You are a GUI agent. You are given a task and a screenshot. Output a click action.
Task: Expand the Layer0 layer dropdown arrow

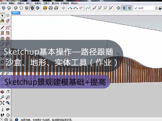click(x=156, y=8)
